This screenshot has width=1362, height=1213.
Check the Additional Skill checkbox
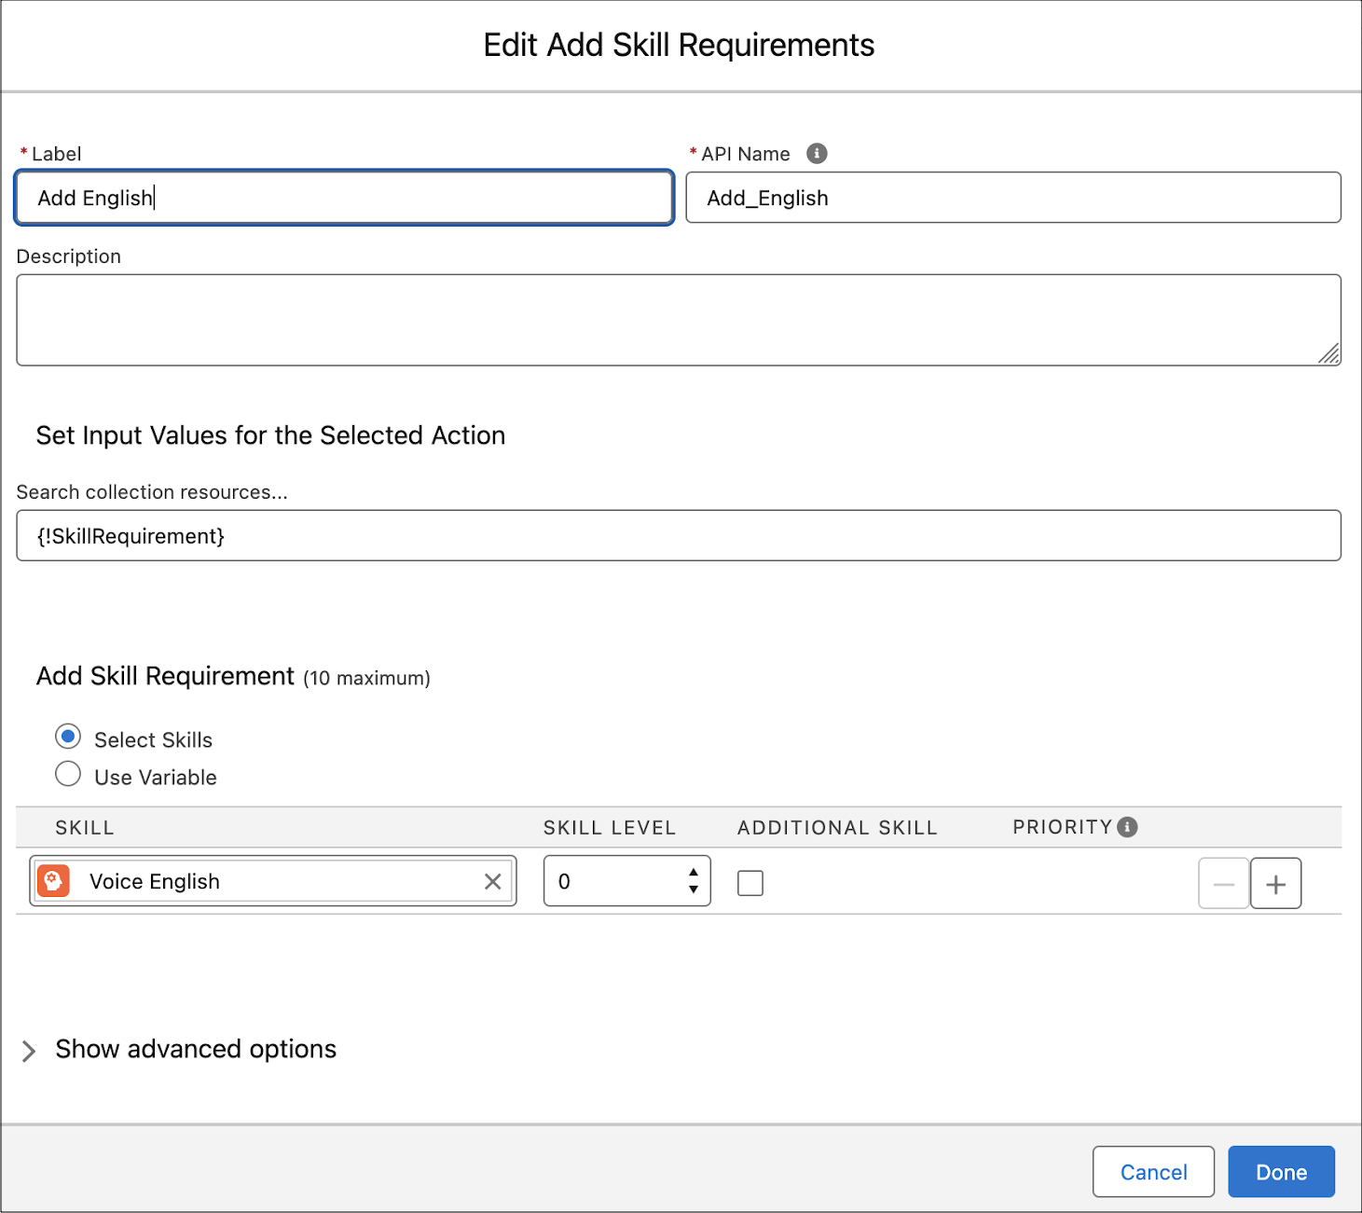pyautogui.click(x=750, y=883)
